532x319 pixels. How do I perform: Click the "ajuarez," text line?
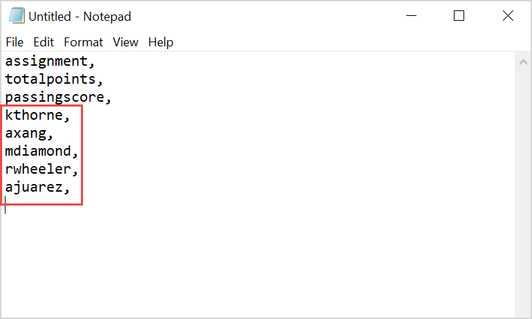37,187
